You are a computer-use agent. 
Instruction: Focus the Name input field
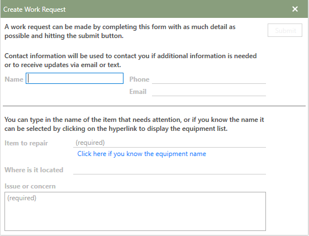tap(74, 78)
